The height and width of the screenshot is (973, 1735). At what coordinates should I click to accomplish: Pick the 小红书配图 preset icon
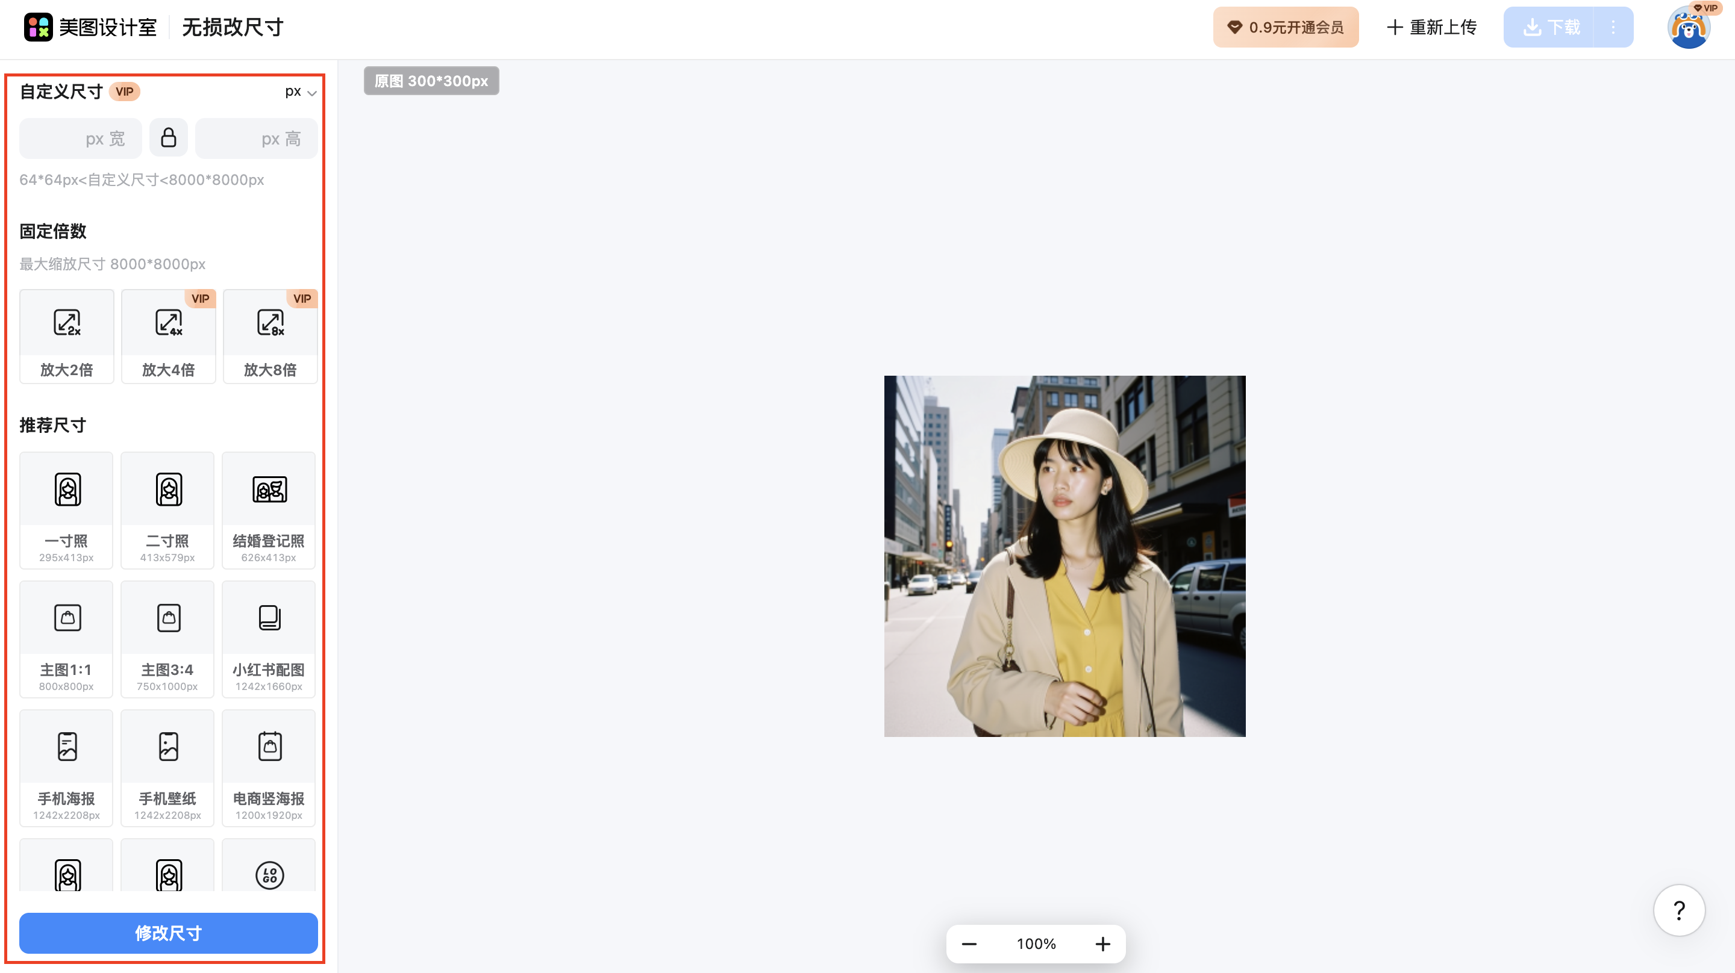coord(269,618)
